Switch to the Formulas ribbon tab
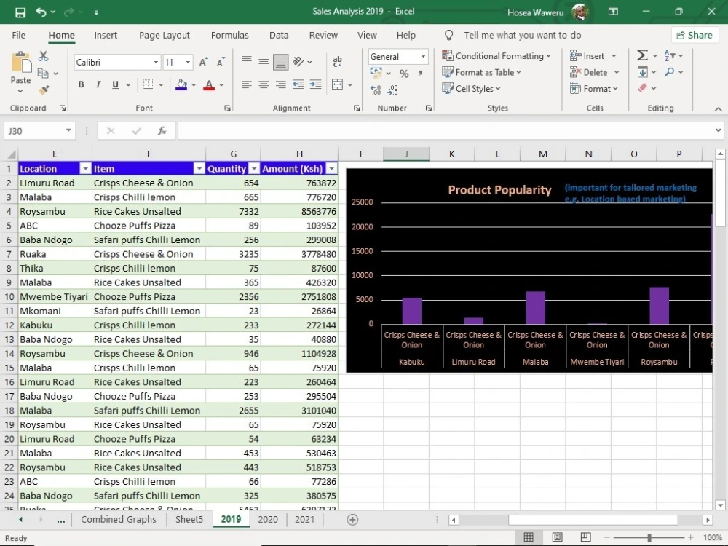 click(x=229, y=35)
